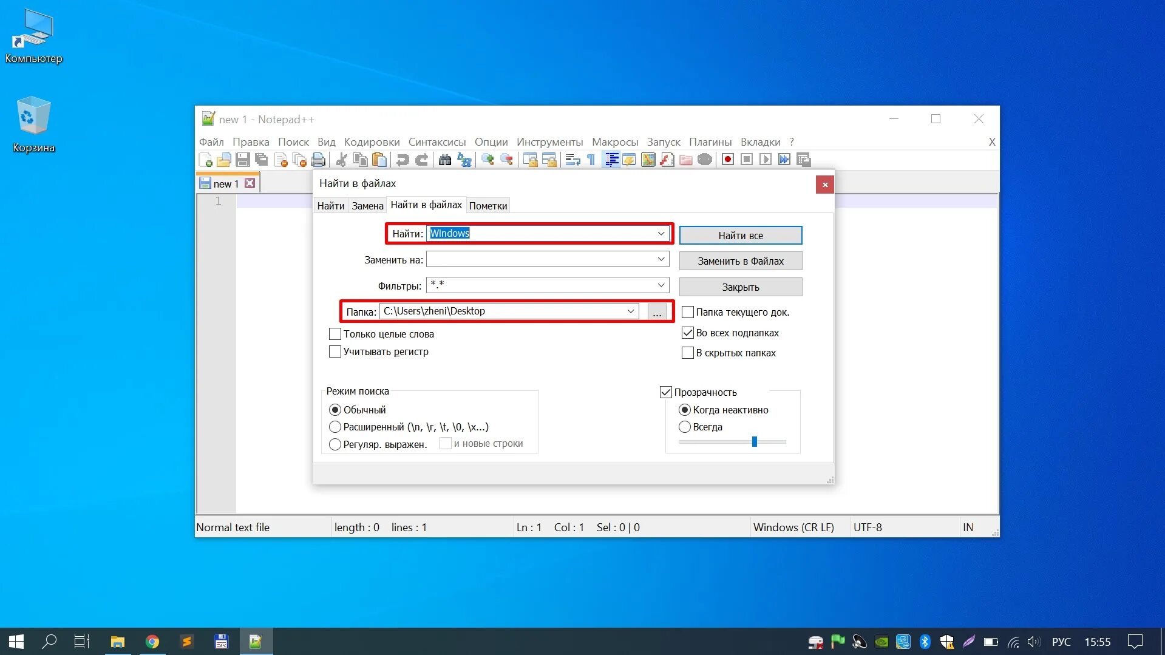
Task: Click the Zoom Out toolbar icon
Action: pos(506,160)
